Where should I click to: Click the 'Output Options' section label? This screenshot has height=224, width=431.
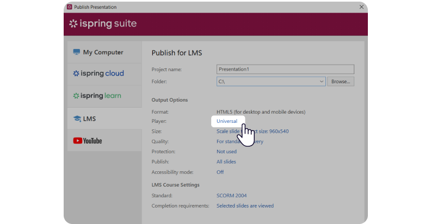[170, 100]
